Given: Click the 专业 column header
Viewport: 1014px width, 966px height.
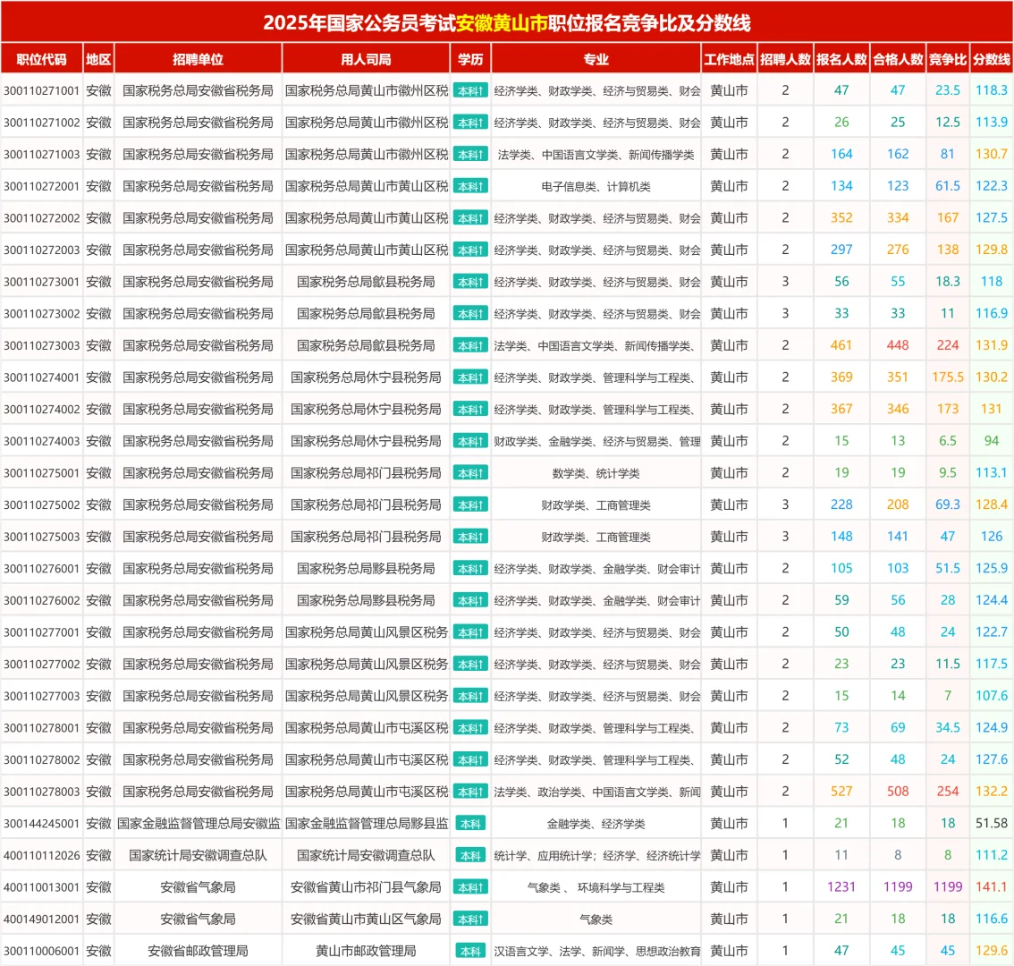Looking at the screenshot, I should coord(596,60).
